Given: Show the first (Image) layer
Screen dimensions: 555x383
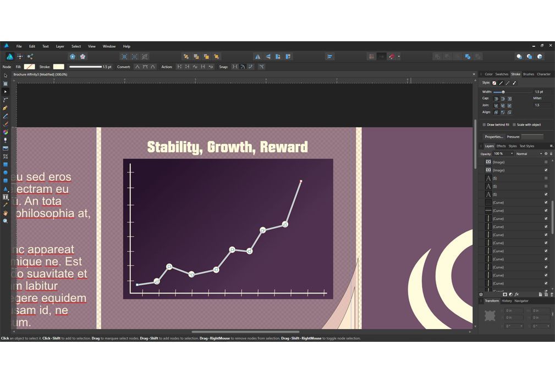Looking at the screenshot, I should pyautogui.click(x=546, y=162).
